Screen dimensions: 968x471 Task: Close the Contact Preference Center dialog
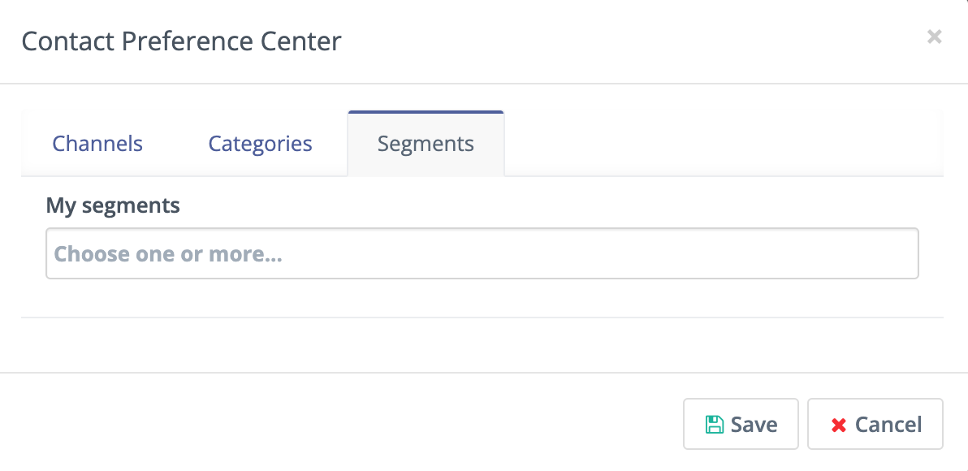point(935,37)
